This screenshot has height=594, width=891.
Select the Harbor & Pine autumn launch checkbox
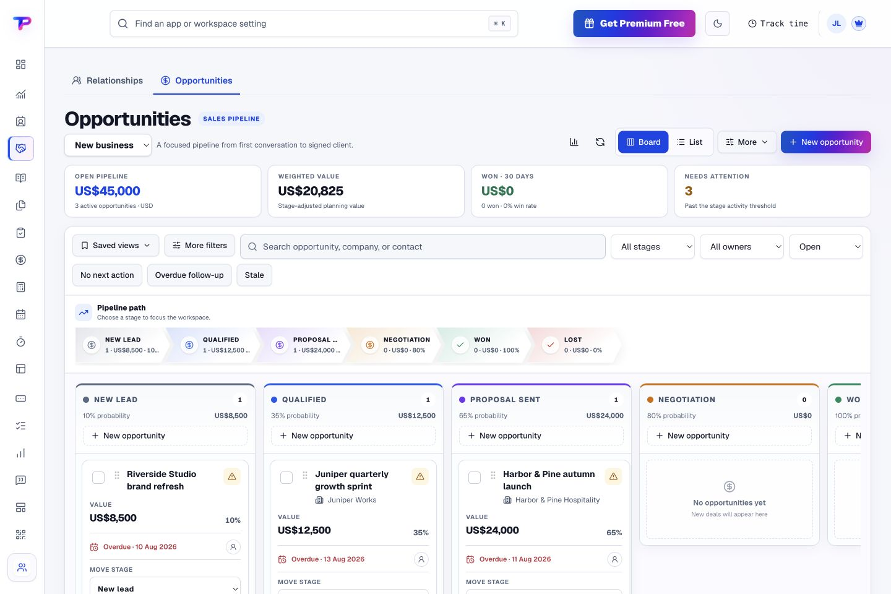coord(475,478)
